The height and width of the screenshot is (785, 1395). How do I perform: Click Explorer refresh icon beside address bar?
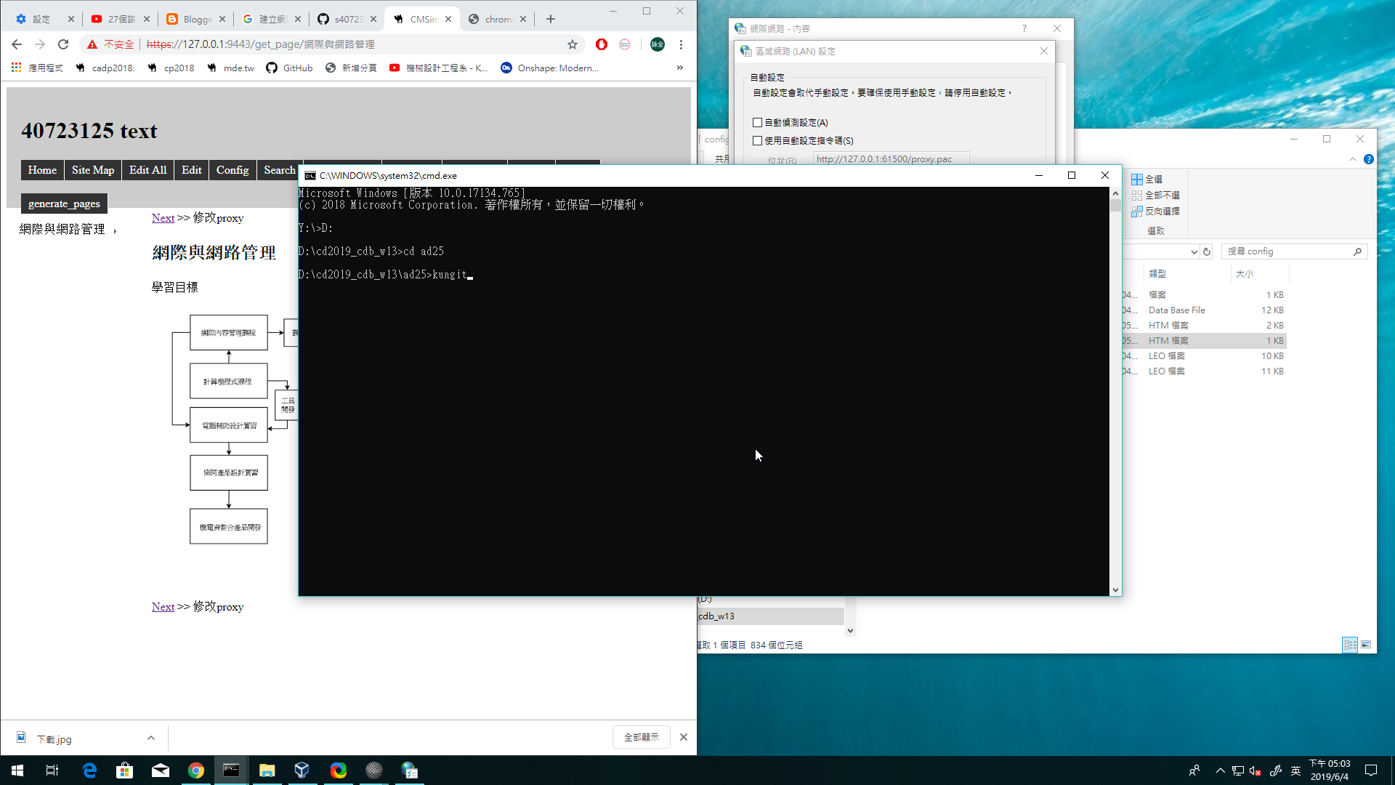click(1207, 251)
